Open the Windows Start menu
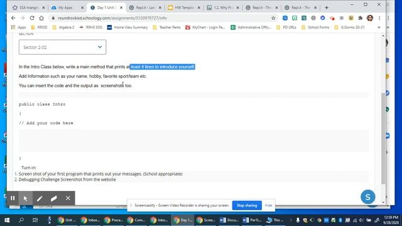 pyautogui.click(x=7, y=220)
